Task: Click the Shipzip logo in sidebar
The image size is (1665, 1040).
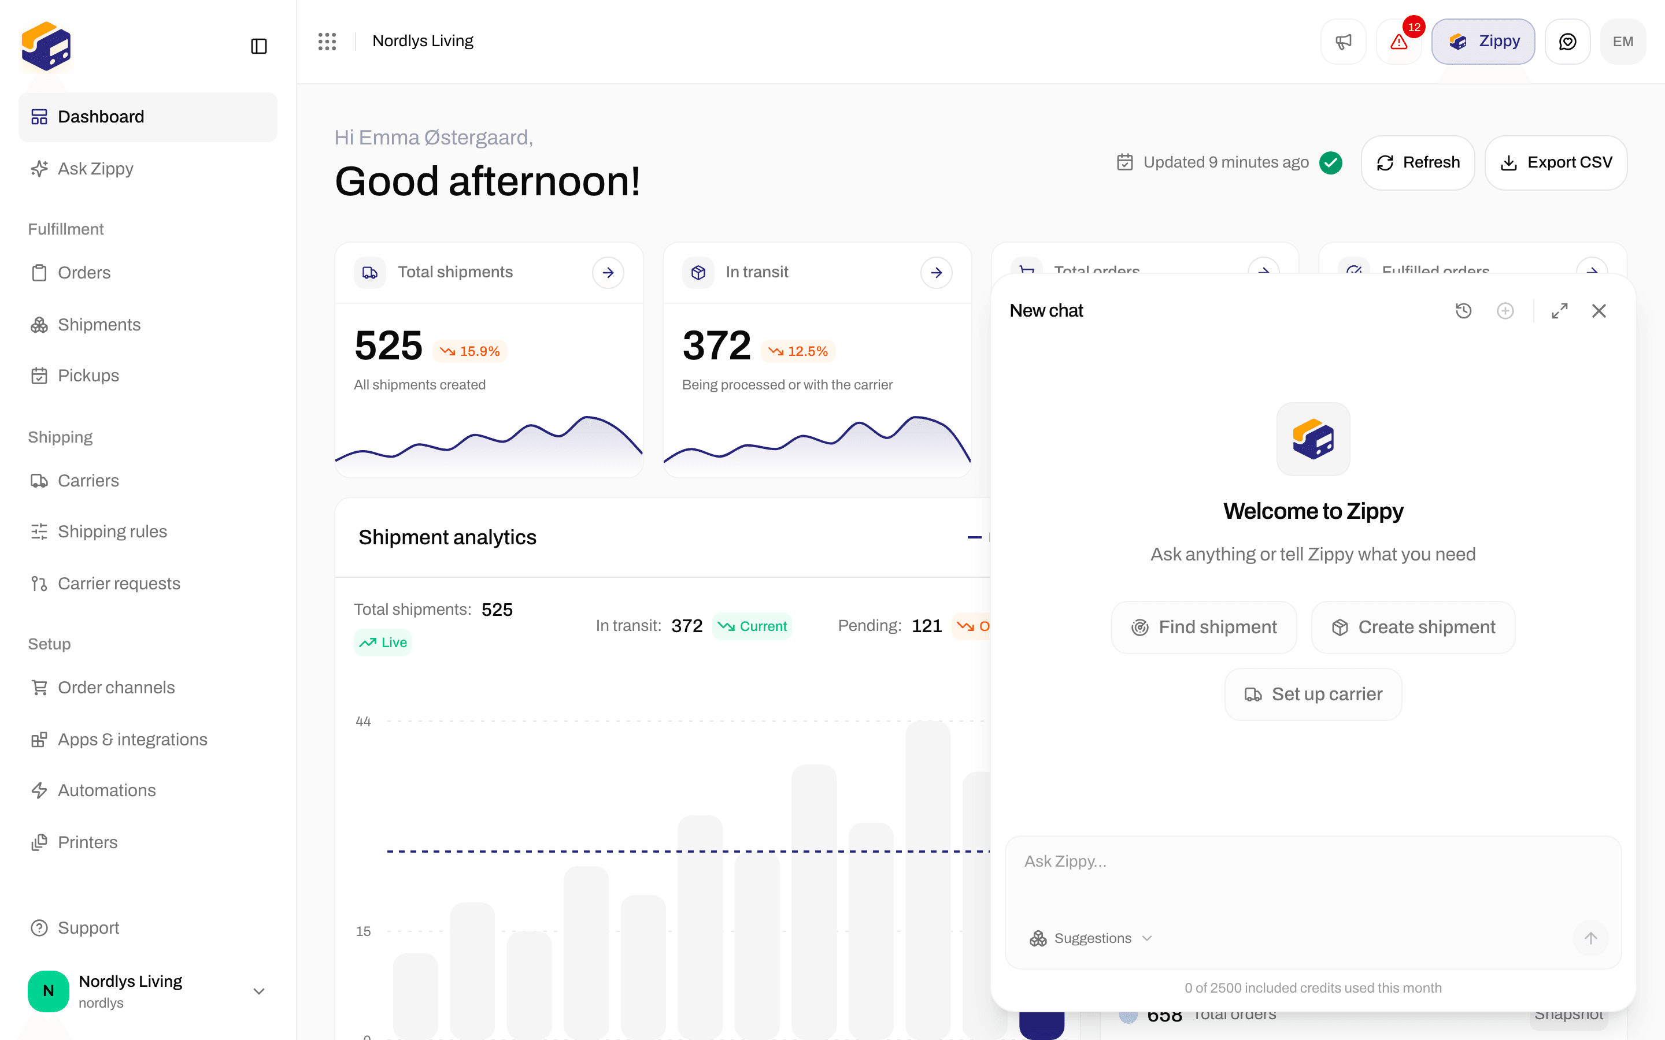Action: click(x=46, y=46)
